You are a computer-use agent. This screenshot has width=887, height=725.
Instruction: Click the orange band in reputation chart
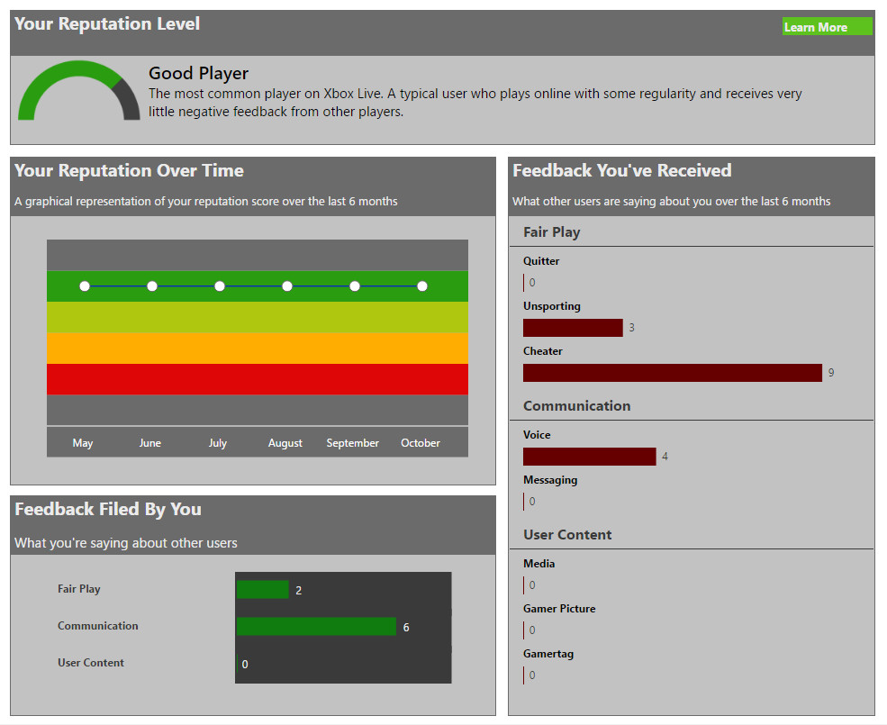point(258,349)
